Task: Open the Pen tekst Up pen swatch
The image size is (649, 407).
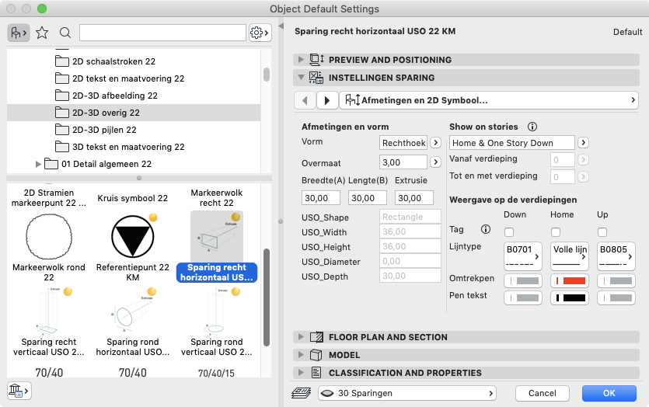Action: click(x=616, y=297)
